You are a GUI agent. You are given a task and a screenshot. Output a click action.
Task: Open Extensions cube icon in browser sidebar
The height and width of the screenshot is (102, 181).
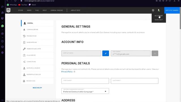tap(3, 47)
